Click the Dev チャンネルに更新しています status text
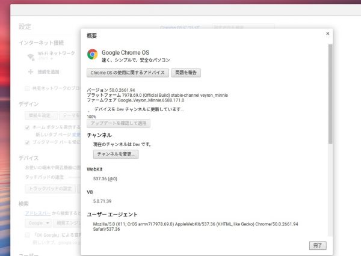The image size is (361, 256). tap(139, 109)
